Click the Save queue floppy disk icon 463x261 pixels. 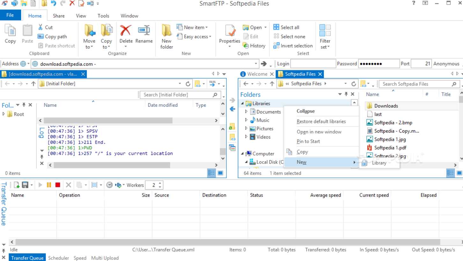coord(25,185)
